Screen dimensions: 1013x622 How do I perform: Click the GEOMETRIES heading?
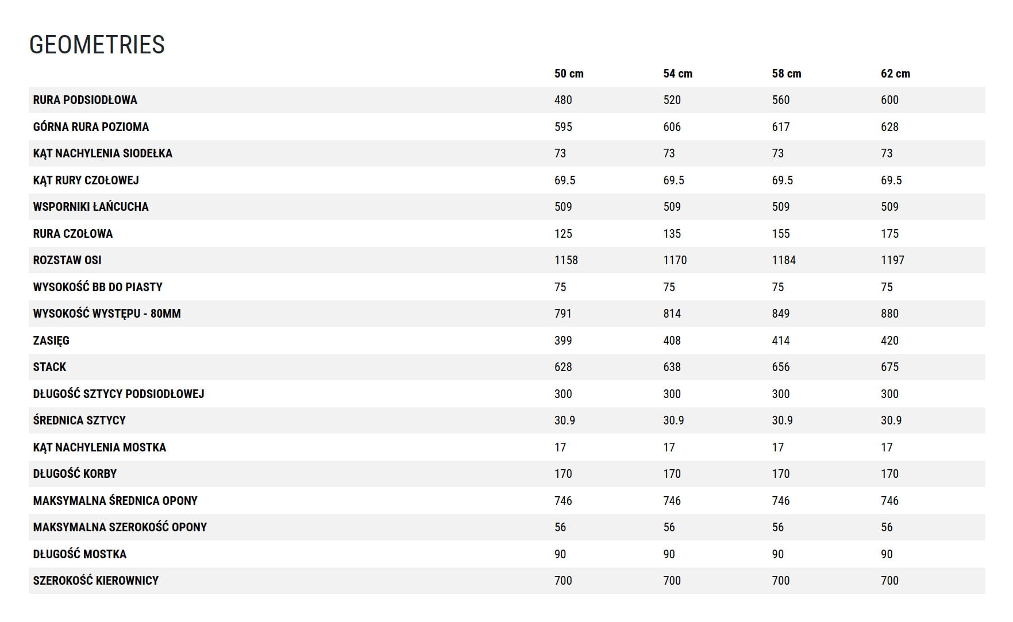(97, 45)
